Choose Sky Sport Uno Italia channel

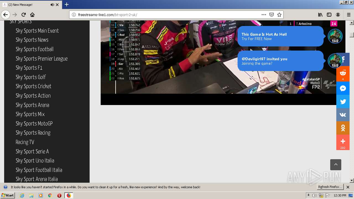pyautogui.click(x=35, y=161)
